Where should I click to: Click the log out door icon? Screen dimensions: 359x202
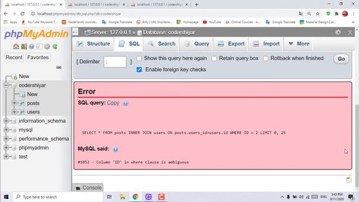(x=24, y=47)
